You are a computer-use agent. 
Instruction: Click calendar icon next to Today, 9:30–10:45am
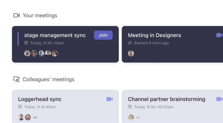tap(130, 107)
